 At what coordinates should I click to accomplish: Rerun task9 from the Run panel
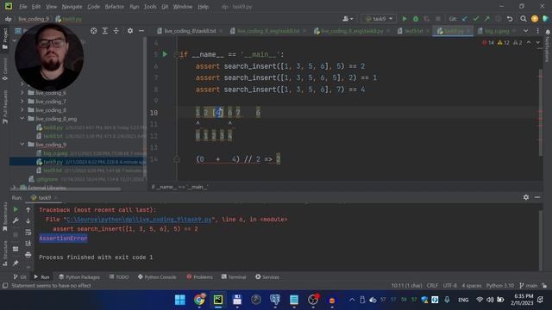(x=16, y=209)
